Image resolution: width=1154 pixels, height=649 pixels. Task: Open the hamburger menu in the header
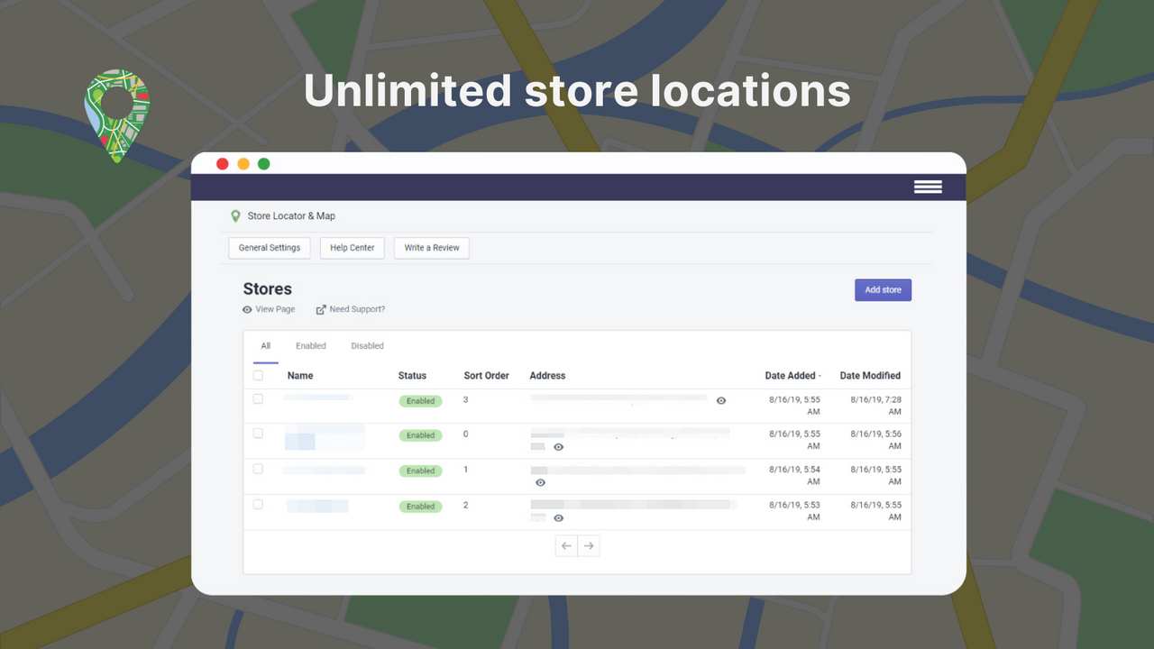928,187
